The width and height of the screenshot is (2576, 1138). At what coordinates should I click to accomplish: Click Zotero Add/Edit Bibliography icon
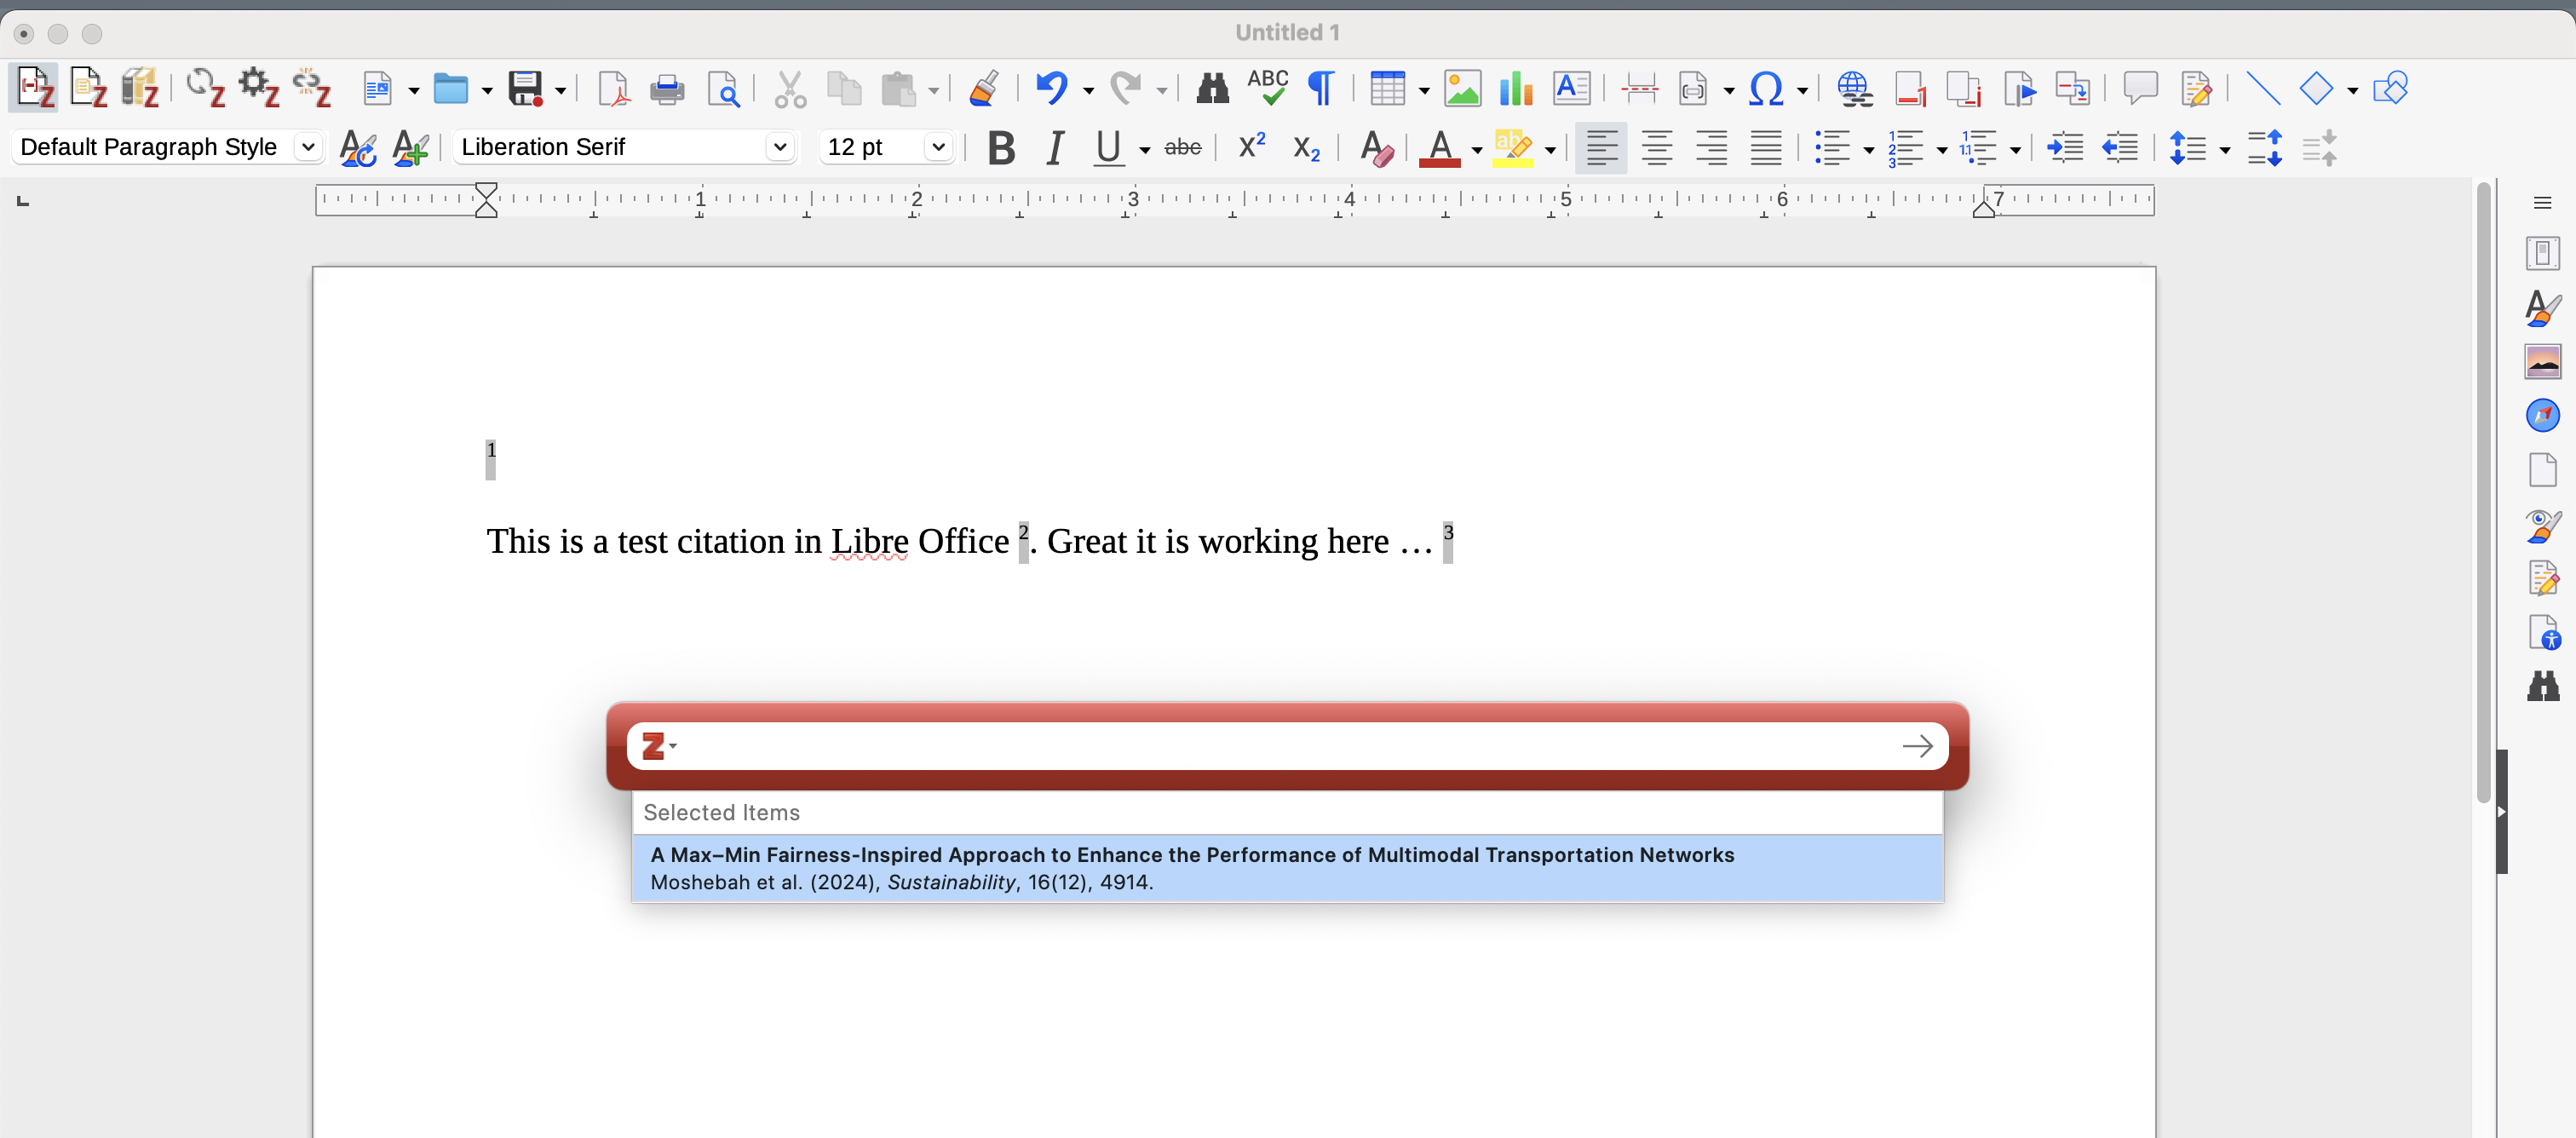(88, 88)
